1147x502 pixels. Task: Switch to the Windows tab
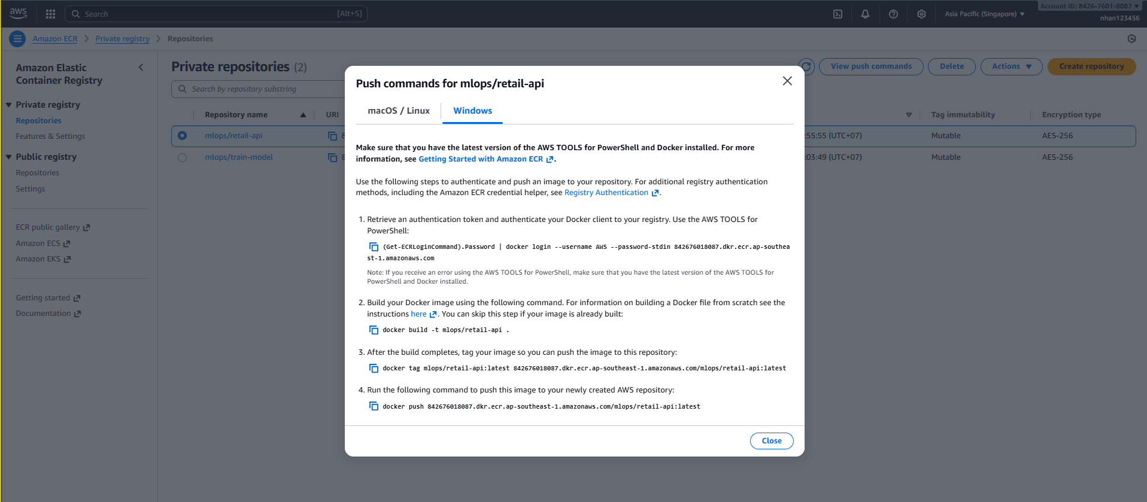[472, 111]
